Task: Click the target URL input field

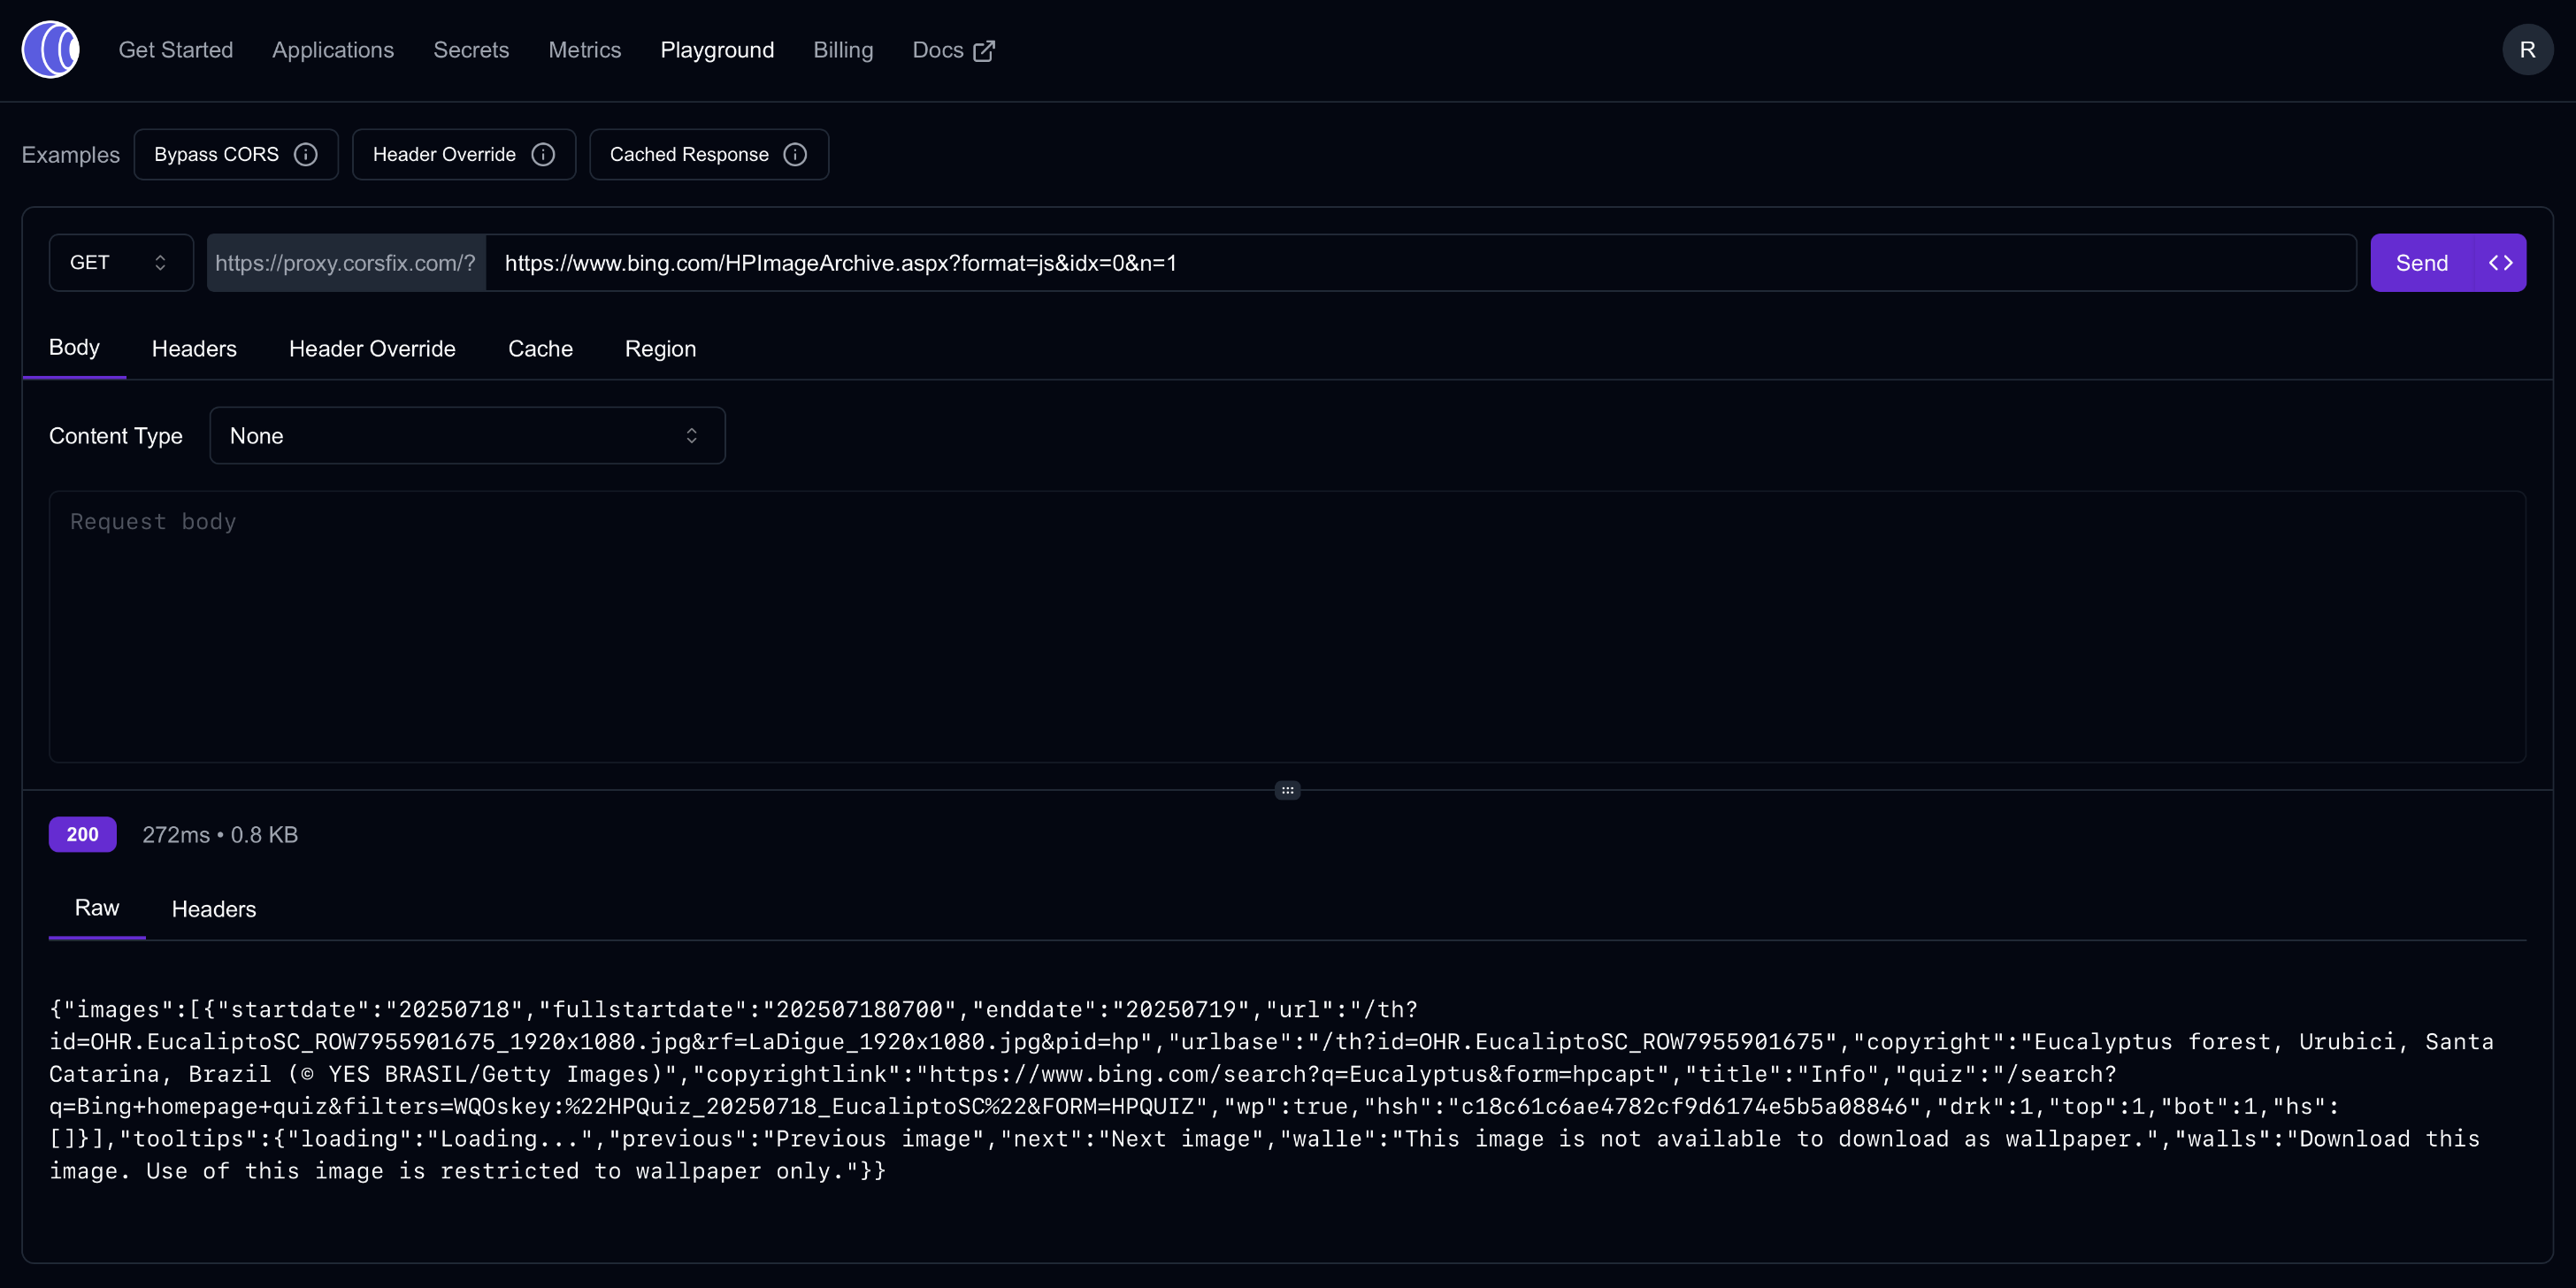Action: click(x=1420, y=263)
